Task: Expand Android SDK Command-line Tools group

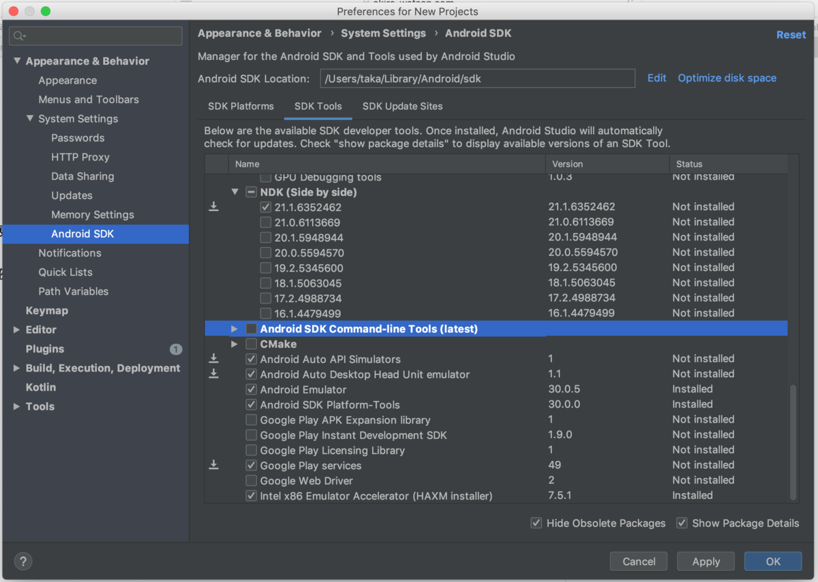Action: pyautogui.click(x=234, y=329)
